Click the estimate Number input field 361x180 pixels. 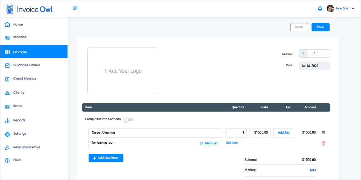(314, 54)
